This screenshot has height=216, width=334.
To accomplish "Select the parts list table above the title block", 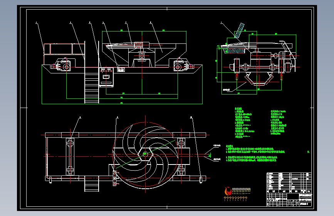I will 289,181.
